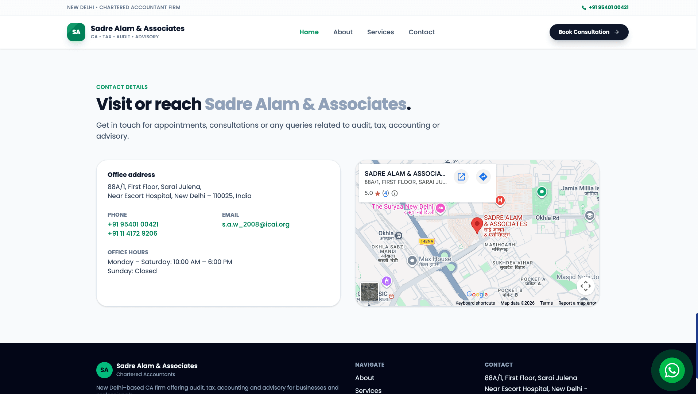The height and width of the screenshot is (394, 698).
Task: Click the 148NA road badge on map
Action: click(427, 241)
